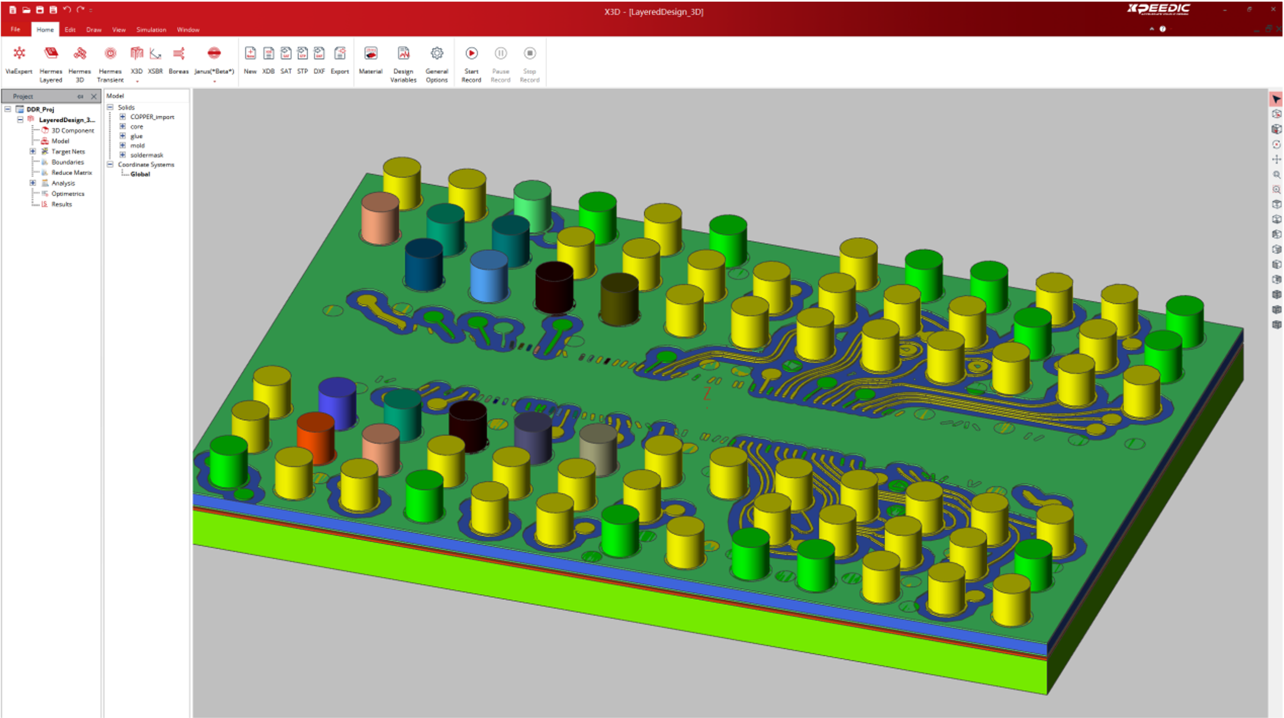The image size is (1284, 718).
Task: Select Boundaries in project tree
Action: [67, 162]
